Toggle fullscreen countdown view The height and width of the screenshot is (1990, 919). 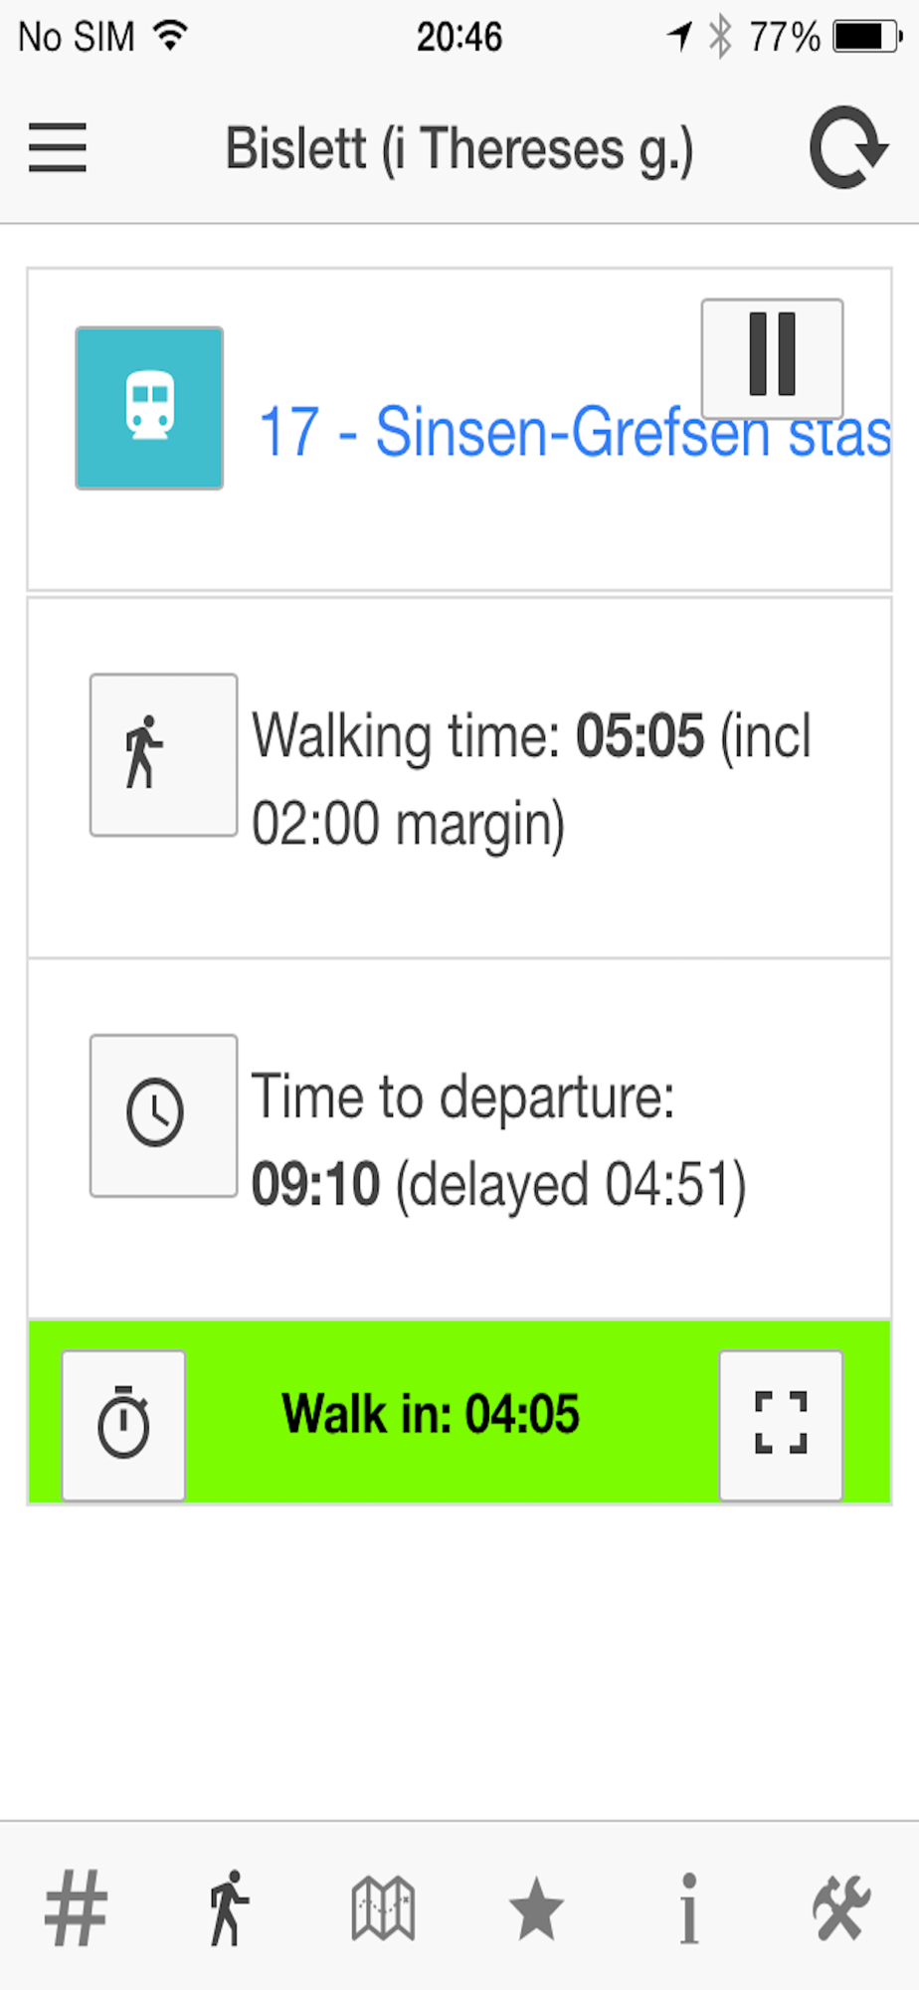(x=781, y=1423)
